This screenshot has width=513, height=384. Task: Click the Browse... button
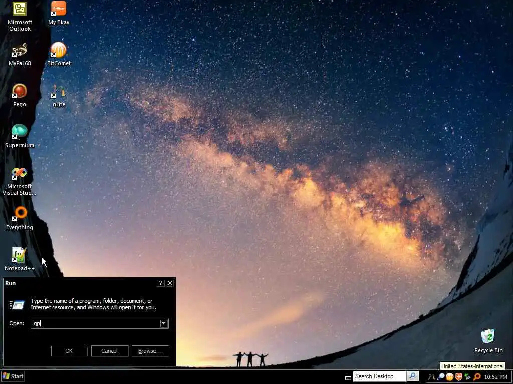pos(150,351)
